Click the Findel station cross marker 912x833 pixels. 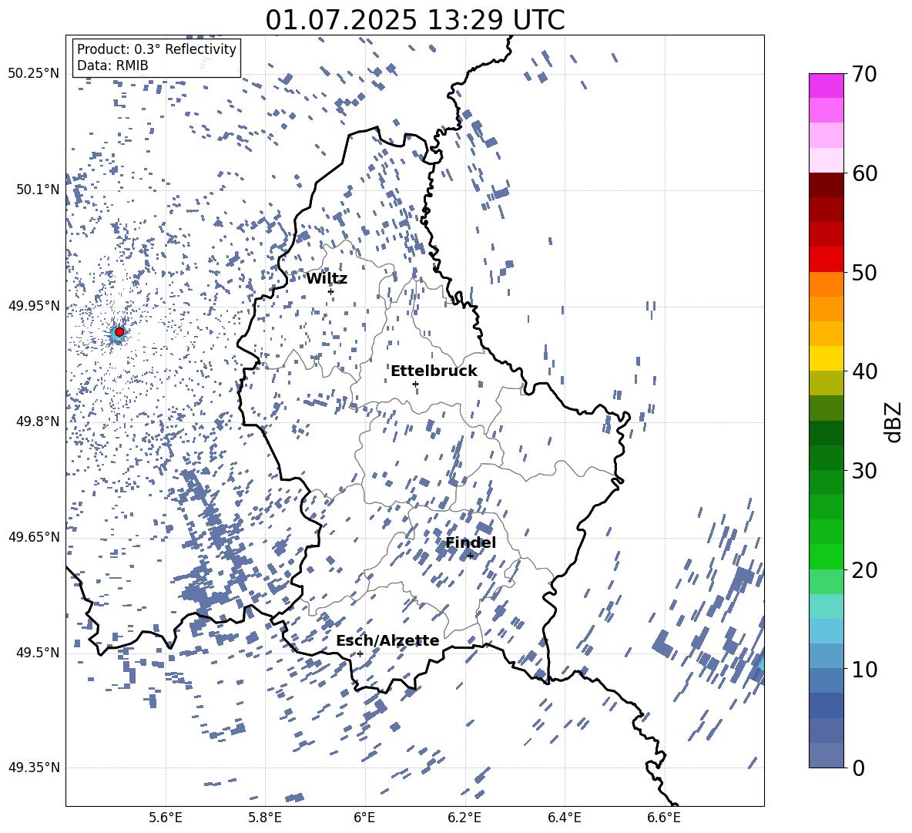[470, 556]
